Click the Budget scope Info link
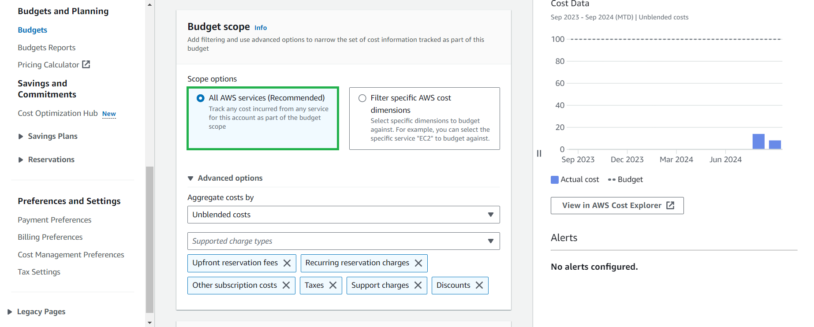Image resolution: width=814 pixels, height=327 pixels. point(261,28)
